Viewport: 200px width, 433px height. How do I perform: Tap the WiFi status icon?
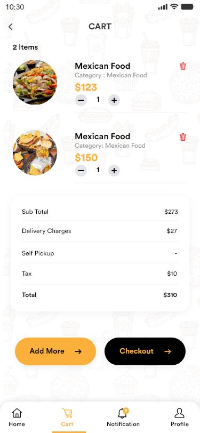pyautogui.click(x=174, y=6)
